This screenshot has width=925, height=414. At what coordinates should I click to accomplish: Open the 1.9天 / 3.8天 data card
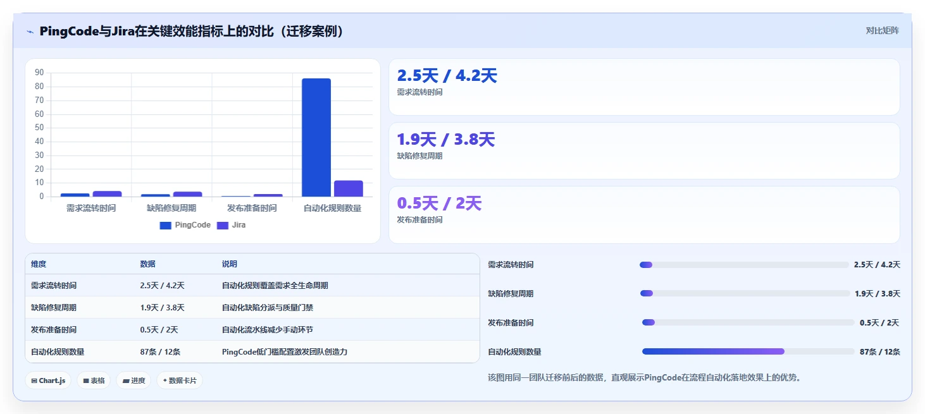(x=644, y=150)
